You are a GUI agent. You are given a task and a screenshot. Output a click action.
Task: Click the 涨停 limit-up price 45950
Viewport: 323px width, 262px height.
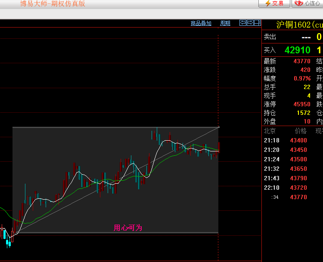tap(301, 105)
